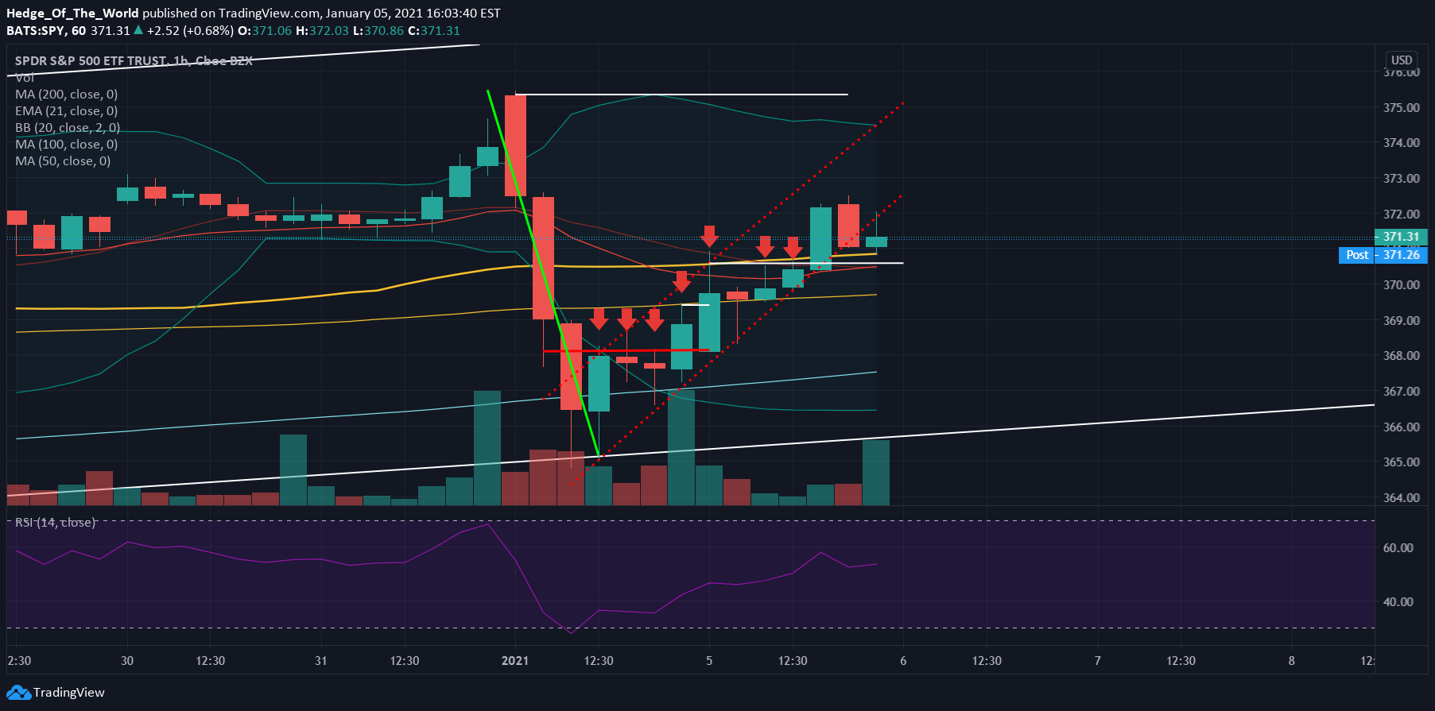This screenshot has width=1435, height=711.
Task: Select the BB (20, close, 2, 0) indicator label
Action: pos(68,128)
